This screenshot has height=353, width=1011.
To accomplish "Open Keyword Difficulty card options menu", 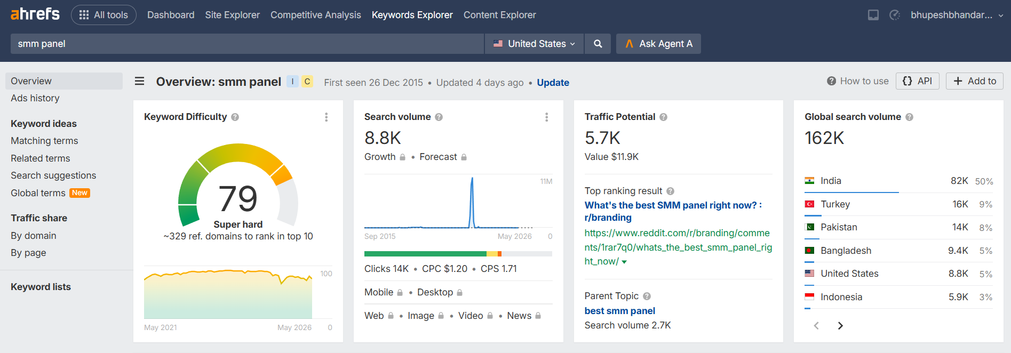I will coord(327,117).
